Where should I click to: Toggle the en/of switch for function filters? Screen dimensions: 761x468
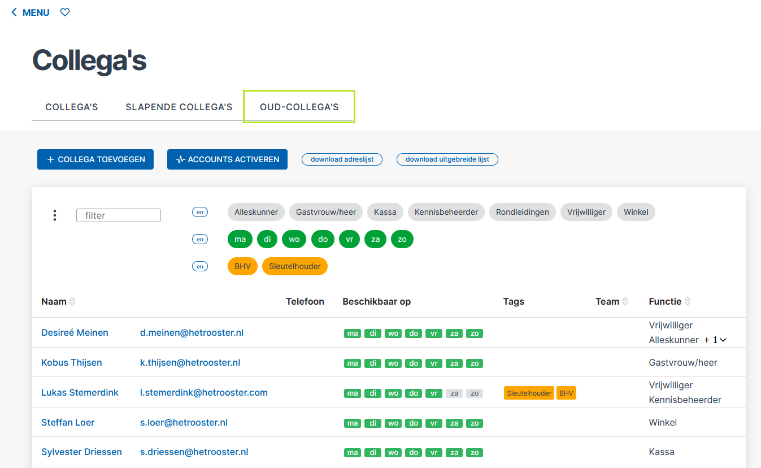tap(200, 212)
